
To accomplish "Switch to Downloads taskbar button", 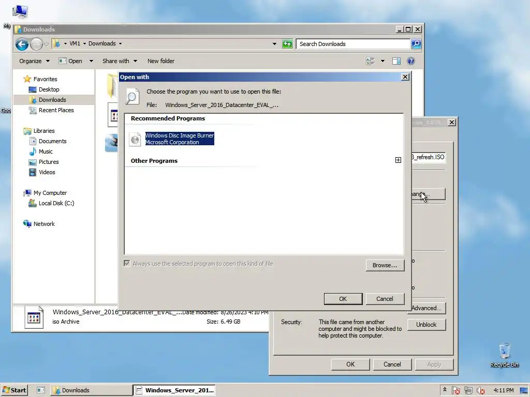I will point(91,390).
